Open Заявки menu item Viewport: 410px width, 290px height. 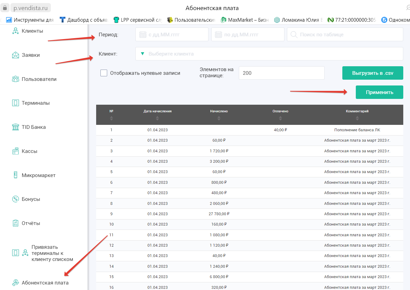[31, 55]
